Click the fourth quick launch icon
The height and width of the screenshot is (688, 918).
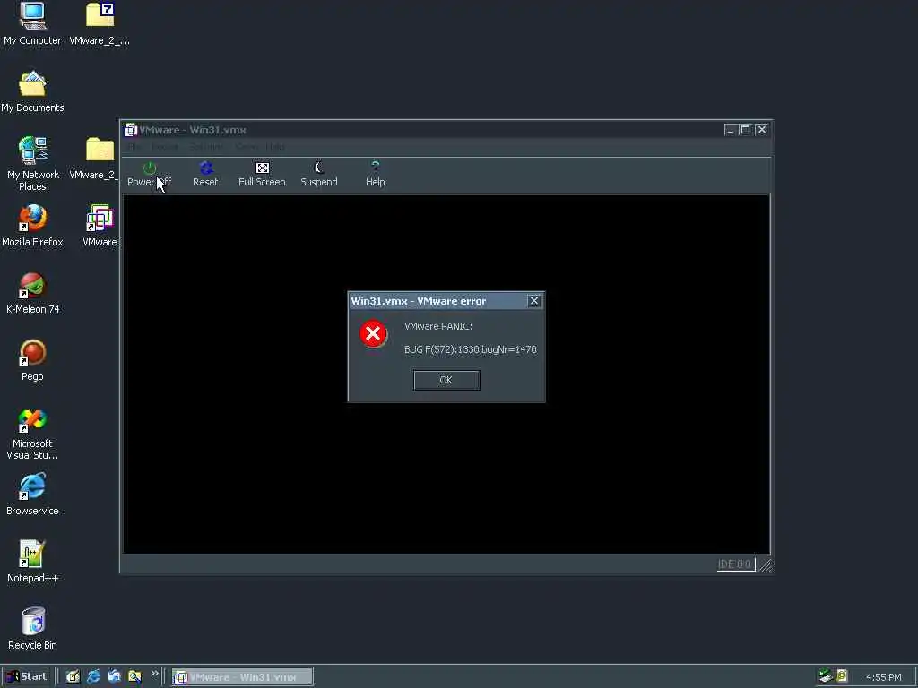(134, 677)
